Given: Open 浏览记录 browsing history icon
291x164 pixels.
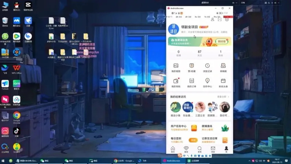Looking at the screenshot, I should [208, 67].
